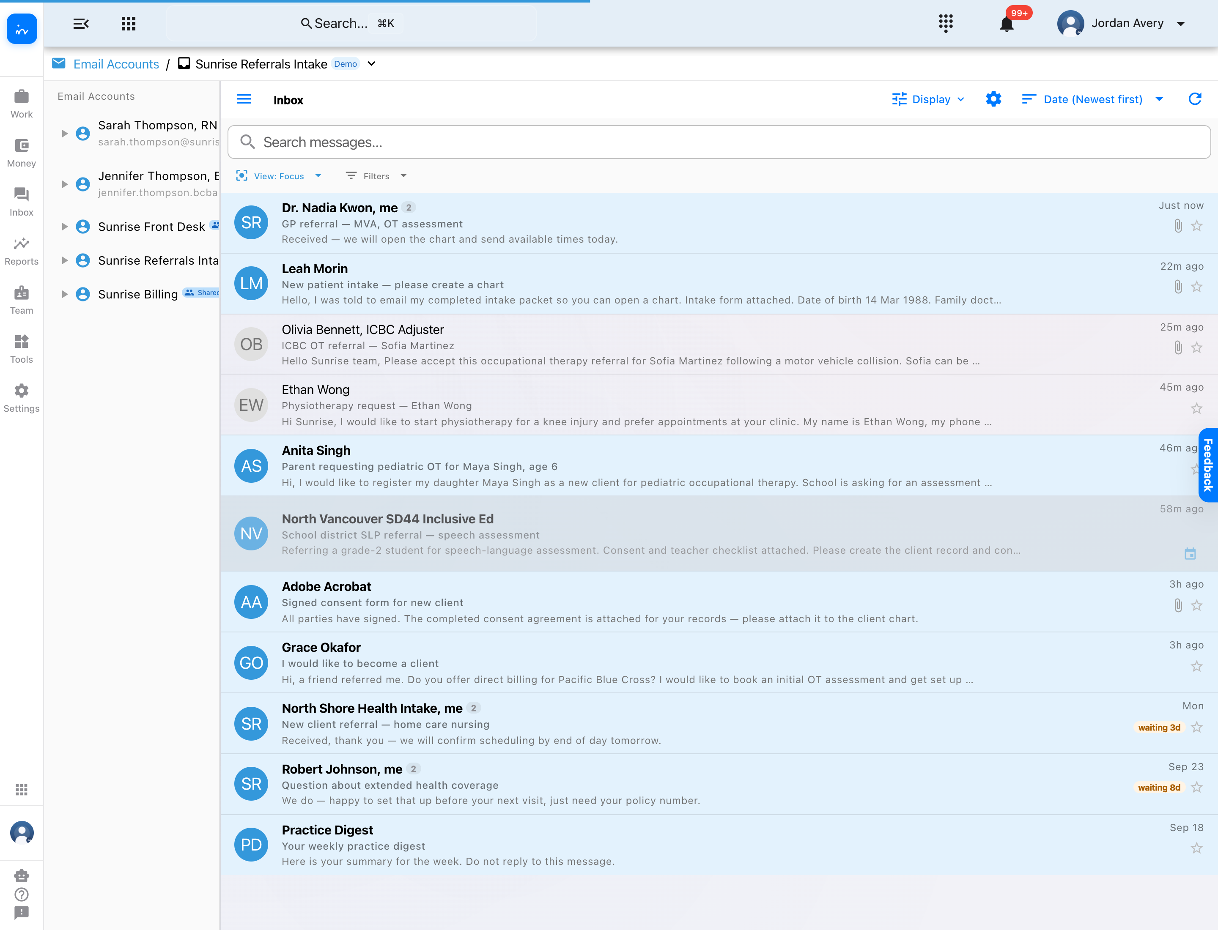
Task: Open Reports in the sidebar
Action: (x=22, y=252)
